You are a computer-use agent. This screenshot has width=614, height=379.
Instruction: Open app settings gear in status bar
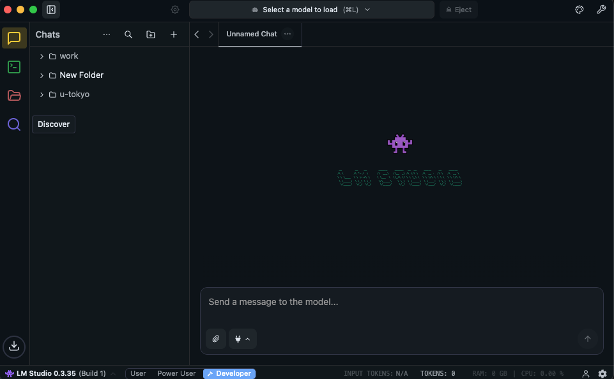[602, 373]
